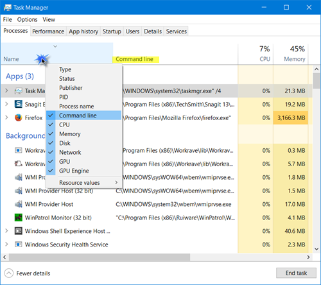
Task: Click the Firefox icon in Apps list
Action: coord(19,117)
